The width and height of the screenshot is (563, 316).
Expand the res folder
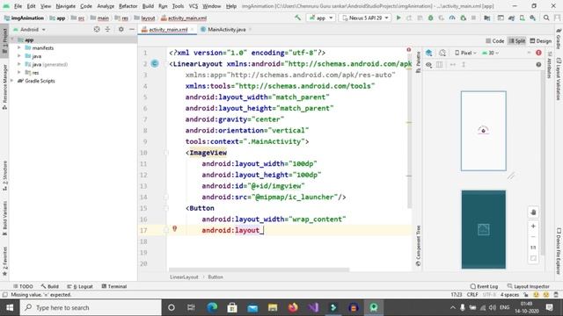coord(19,72)
